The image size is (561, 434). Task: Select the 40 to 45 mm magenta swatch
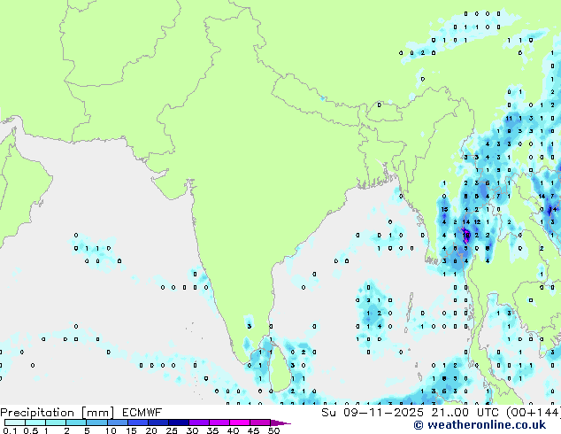[240, 422]
